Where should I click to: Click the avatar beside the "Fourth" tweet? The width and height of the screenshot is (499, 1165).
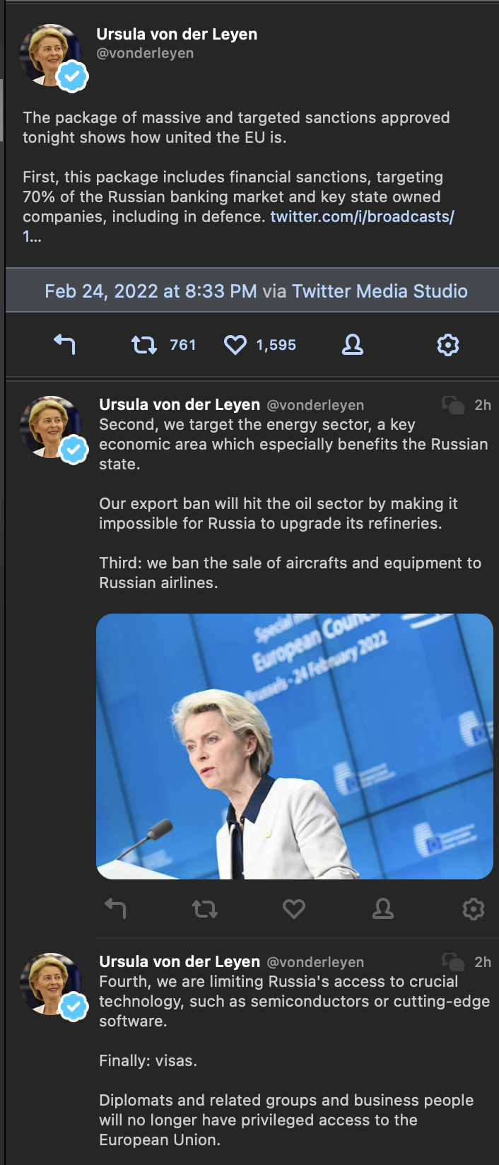click(52, 984)
